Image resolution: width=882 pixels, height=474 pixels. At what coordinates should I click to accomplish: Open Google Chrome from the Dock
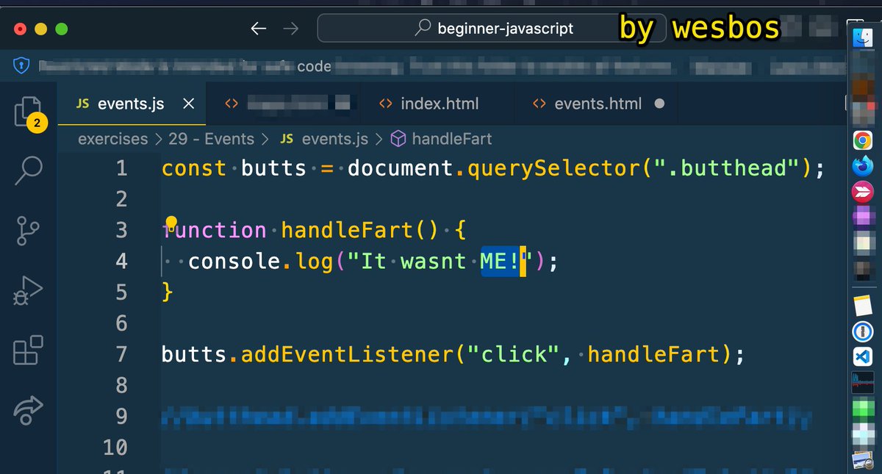point(862,140)
